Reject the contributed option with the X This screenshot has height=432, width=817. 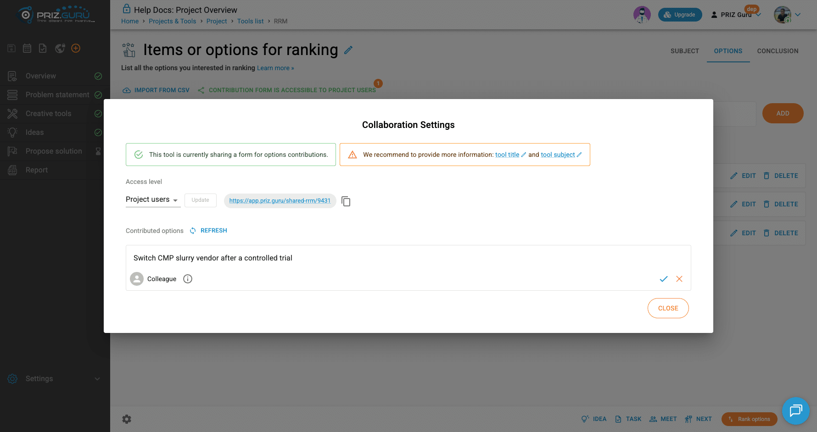pos(679,279)
